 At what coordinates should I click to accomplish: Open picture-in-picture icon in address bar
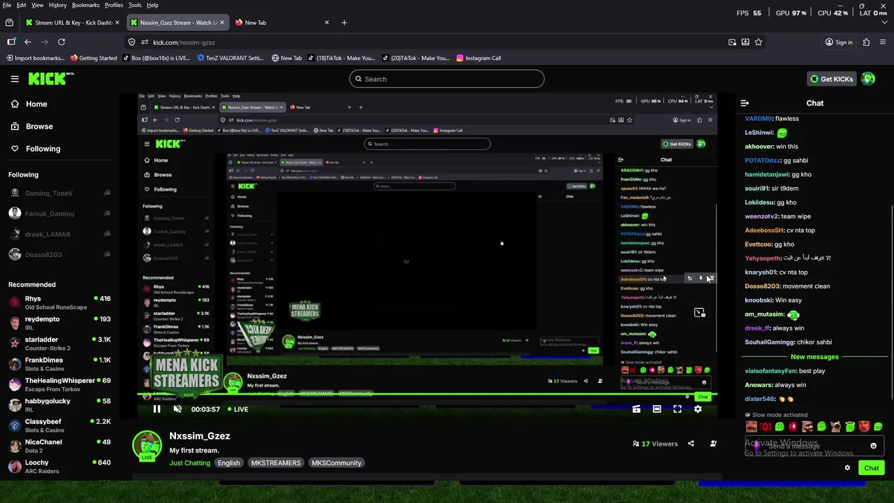coord(732,42)
